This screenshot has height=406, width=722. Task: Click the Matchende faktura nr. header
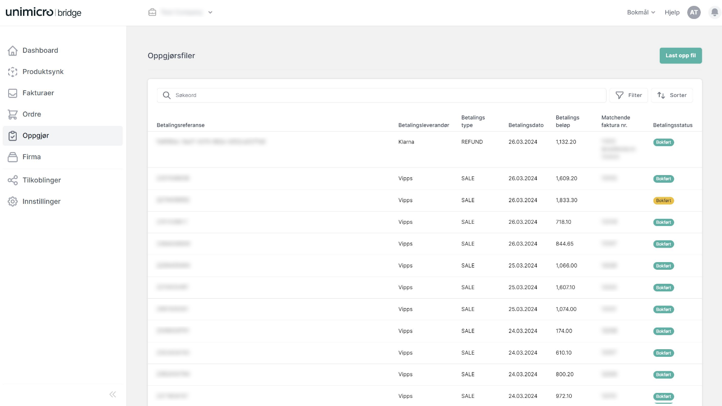click(616, 121)
